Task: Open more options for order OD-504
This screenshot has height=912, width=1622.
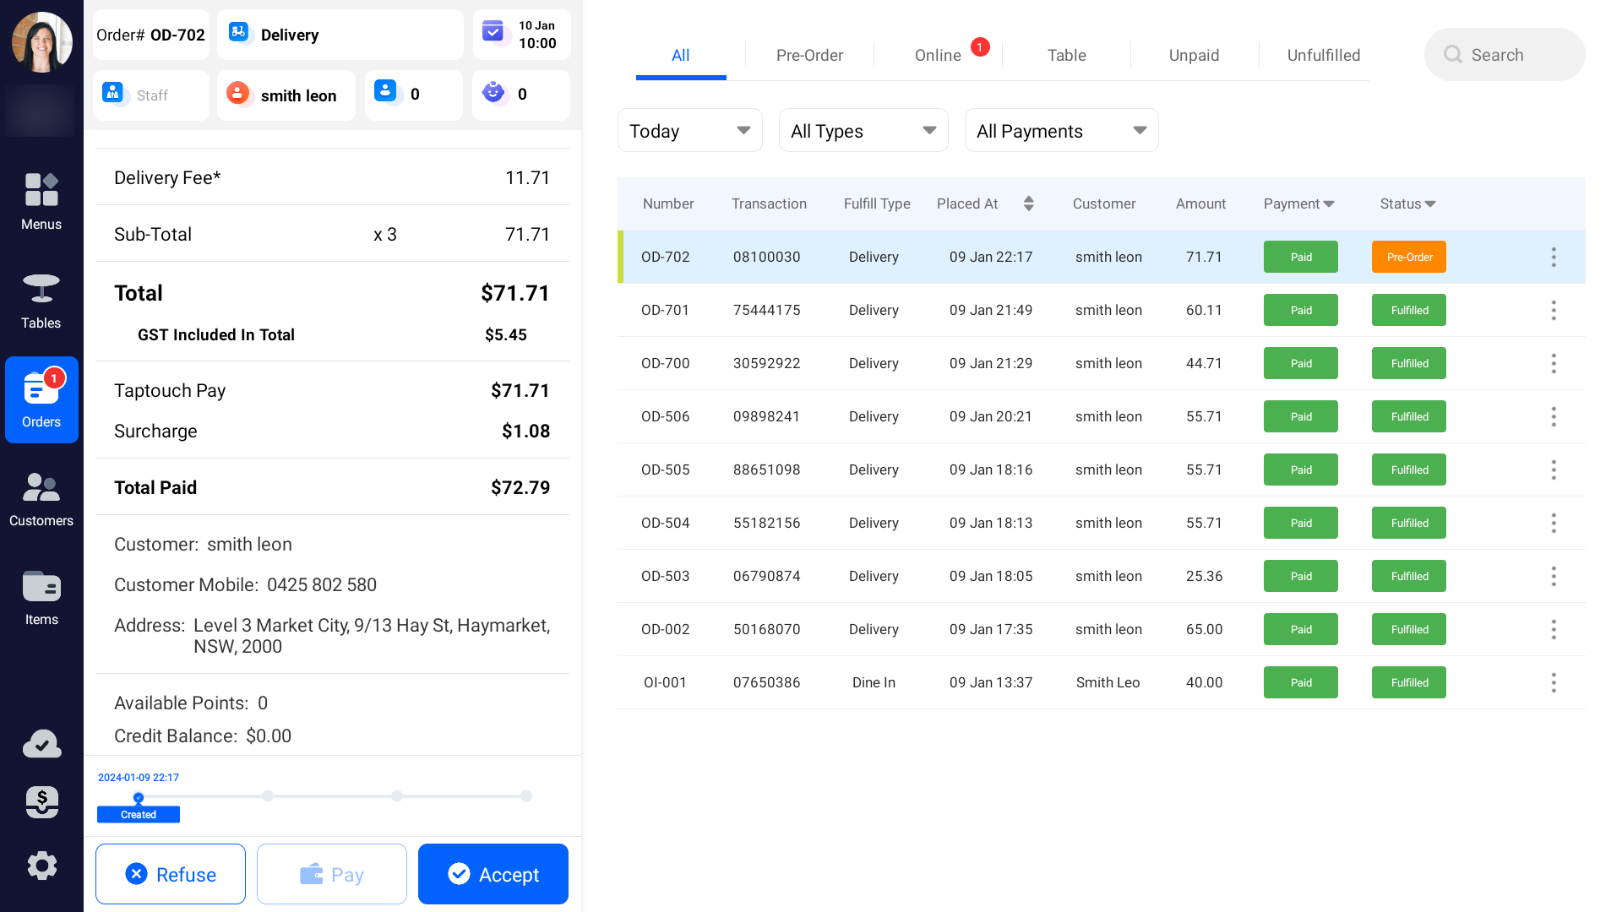Action: point(1554,524)
